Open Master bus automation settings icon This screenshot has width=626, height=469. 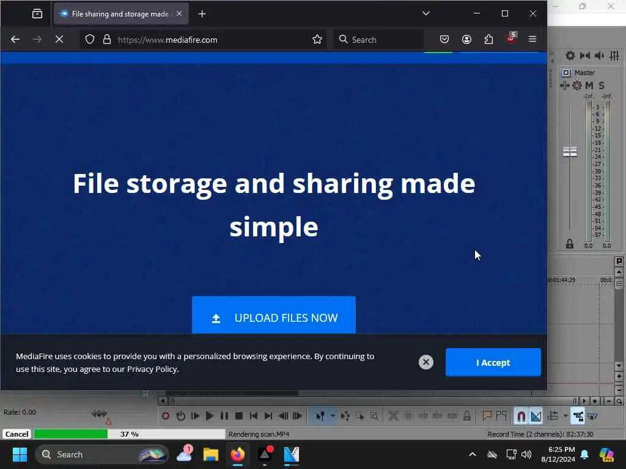[564, 85]
